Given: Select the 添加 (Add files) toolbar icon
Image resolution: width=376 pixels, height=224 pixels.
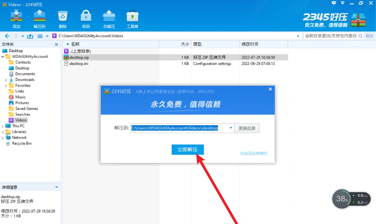Looking at the screenshot, I should click(x=16, y=19).
